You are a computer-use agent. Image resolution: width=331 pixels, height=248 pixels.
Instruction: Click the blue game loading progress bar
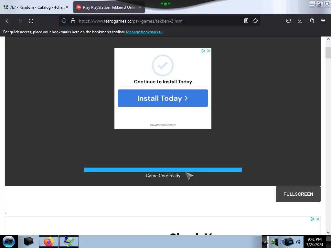click(163, 170)
